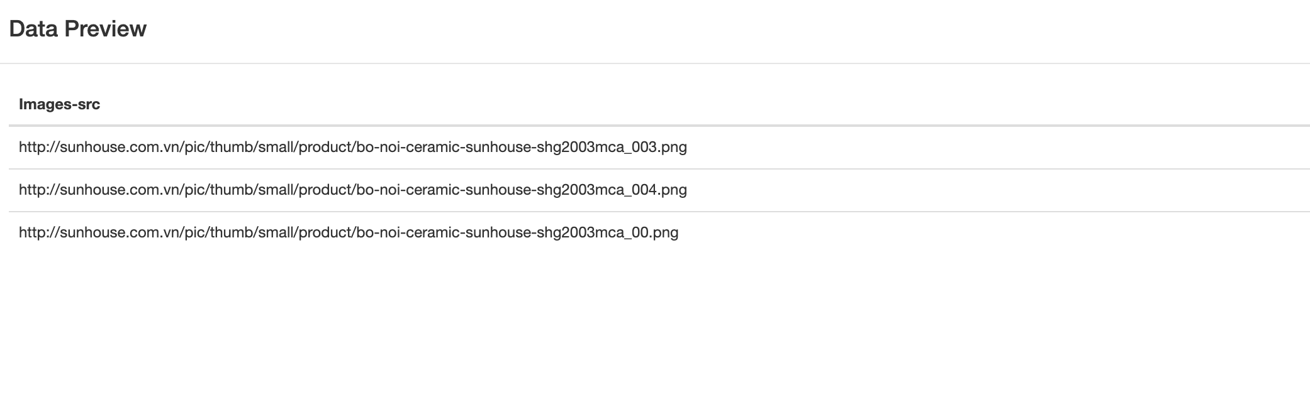
Task: Select the URL ending in shg2003mca_00.png
Action: point(348,232)
